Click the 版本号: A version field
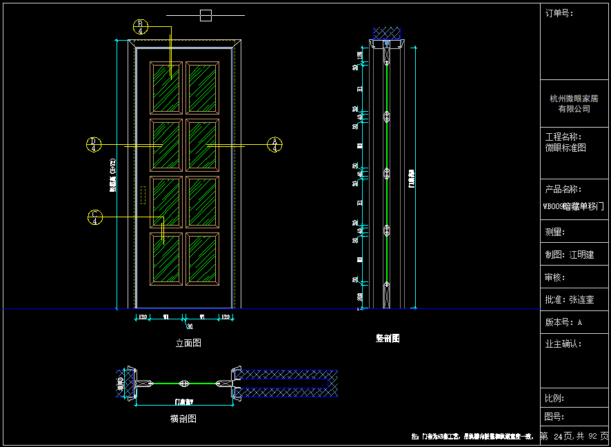This screenshot has height=447, width=611. coord(564,322)
